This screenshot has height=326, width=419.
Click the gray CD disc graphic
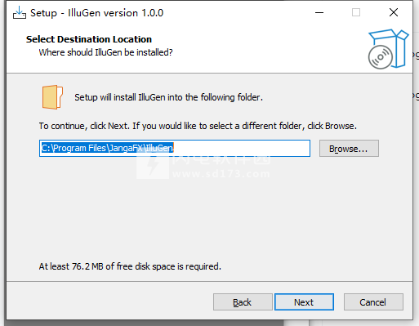coord(381,57)
